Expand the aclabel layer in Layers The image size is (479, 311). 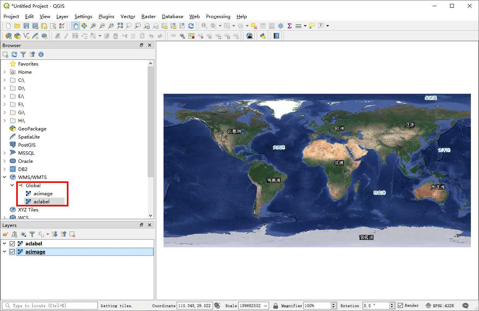pos(4,243)
